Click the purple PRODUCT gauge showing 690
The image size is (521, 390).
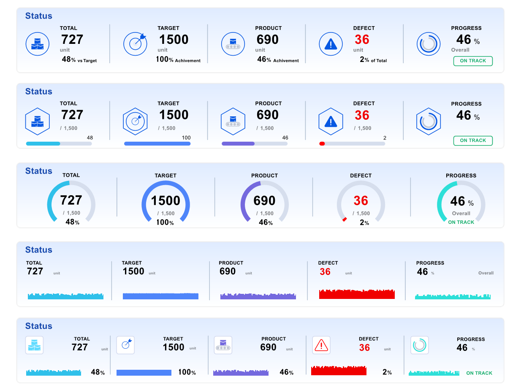point(265,202)
